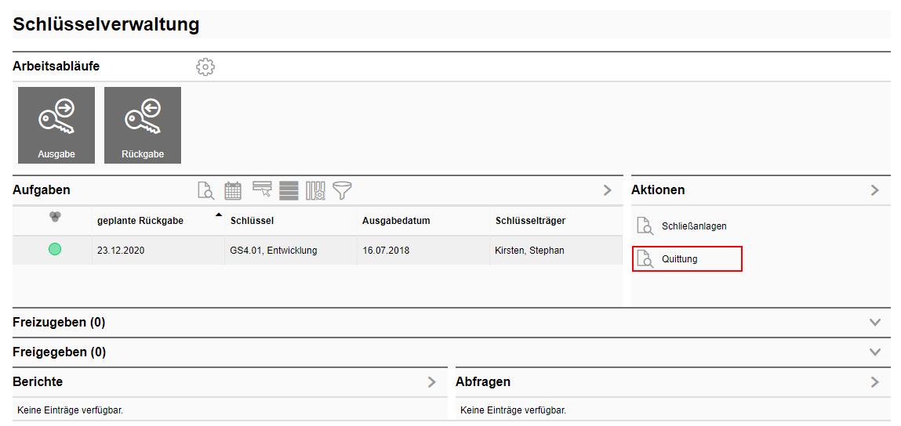901x426 pixels.
Task: Click the status circles column header icon
Action: pyautogui.click(x=55, y=216)
